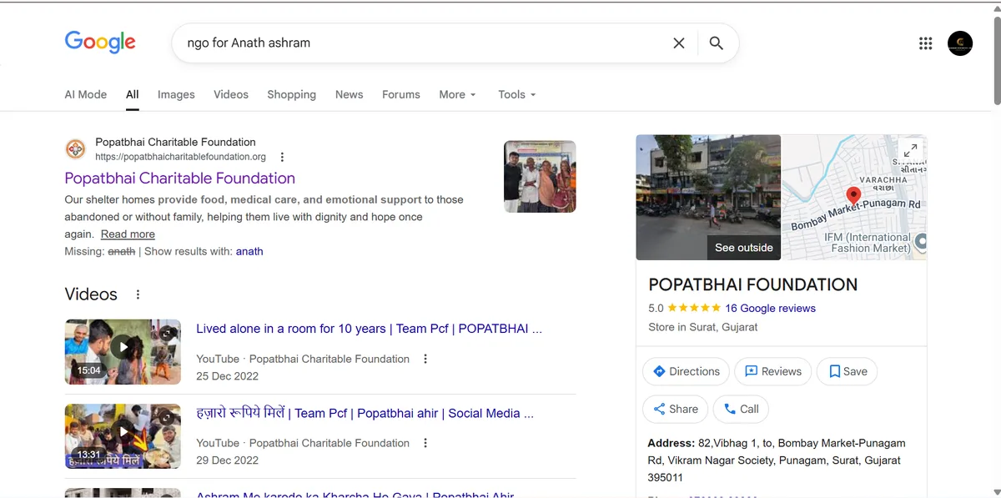Switch to News tab
Viewport: 1001px width, 498px height.
click(349, 94)
